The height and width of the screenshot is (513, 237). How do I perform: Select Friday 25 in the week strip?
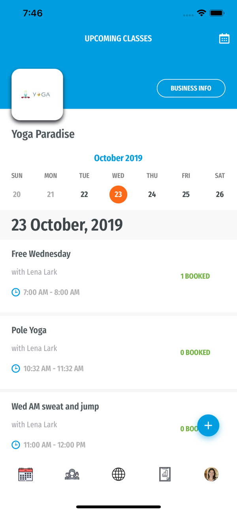(186, 194)
